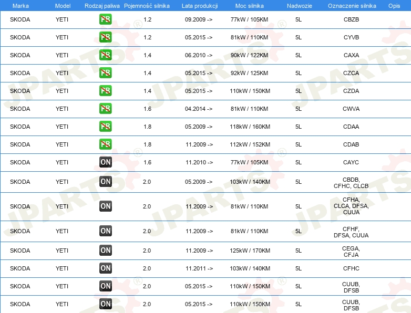
Task: Click the ON diesel icon in the CEGA row
Action: click(105, 251)
